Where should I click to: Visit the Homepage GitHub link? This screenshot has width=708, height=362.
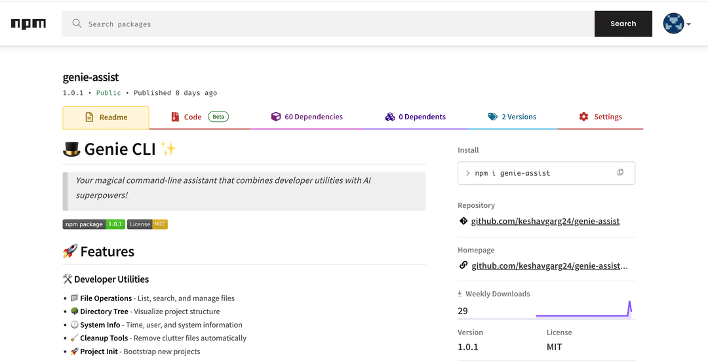click(x=549, y=266)
